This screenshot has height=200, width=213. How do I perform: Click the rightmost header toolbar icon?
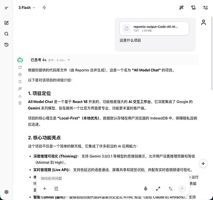click(x=205, y=8)
